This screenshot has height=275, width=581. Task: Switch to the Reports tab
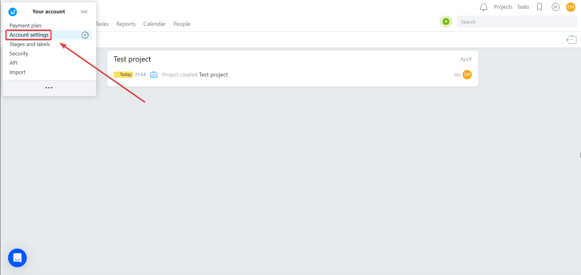[126, 24]
